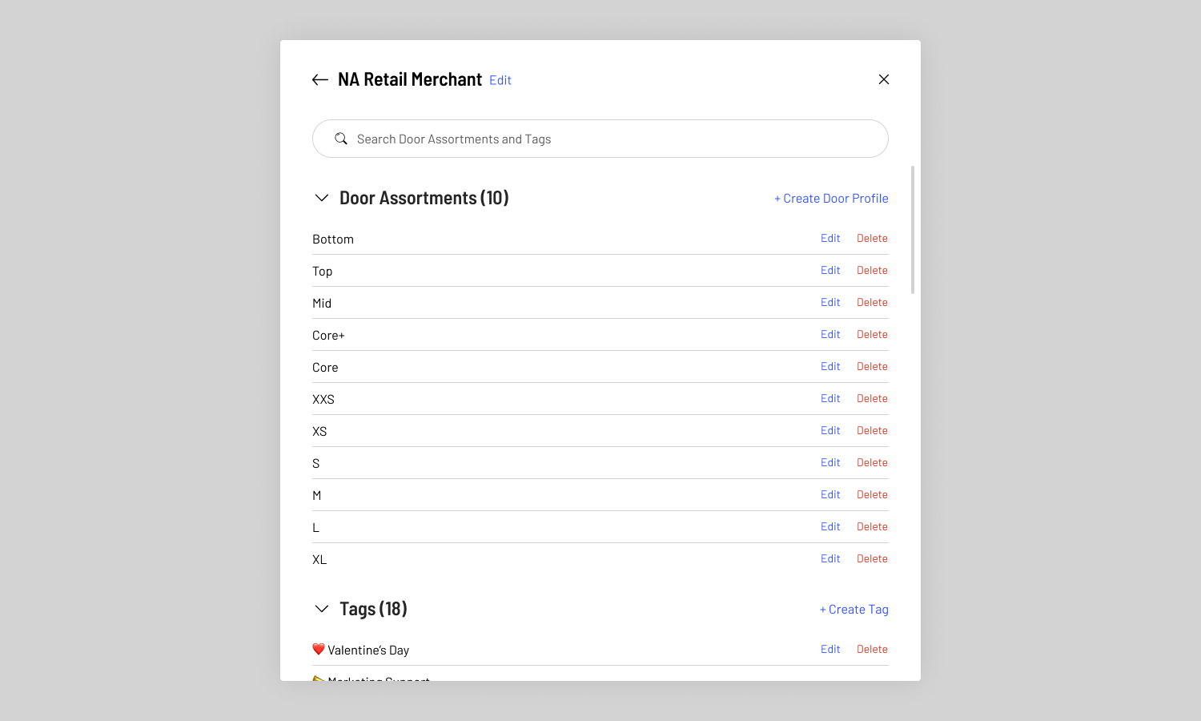
Task: Delete the Valentine's Day tag
Action: [872, 649]
